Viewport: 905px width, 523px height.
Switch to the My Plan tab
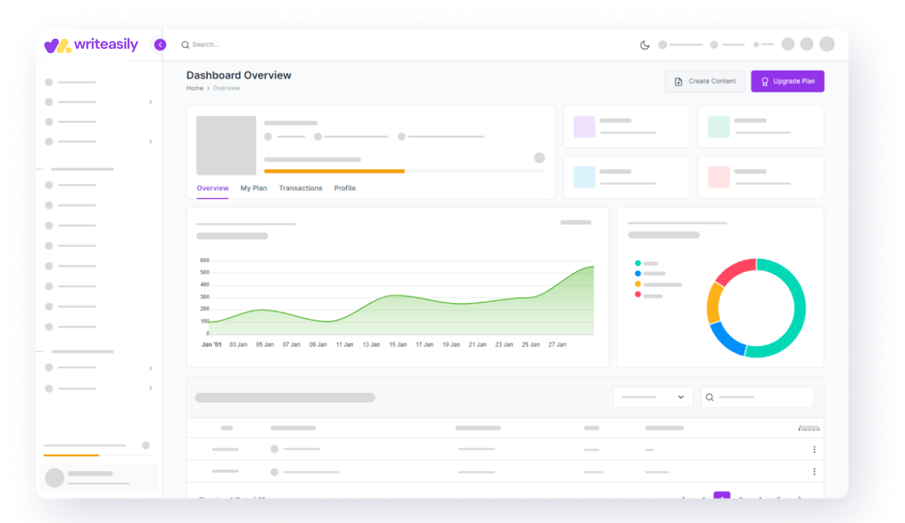coord(254,188)
